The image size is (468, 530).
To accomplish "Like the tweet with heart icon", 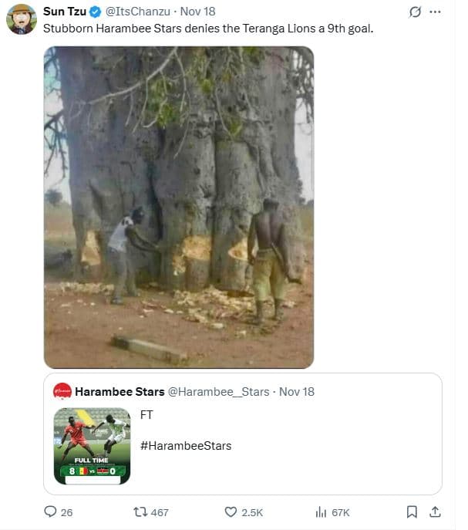I will click(231, 511).
